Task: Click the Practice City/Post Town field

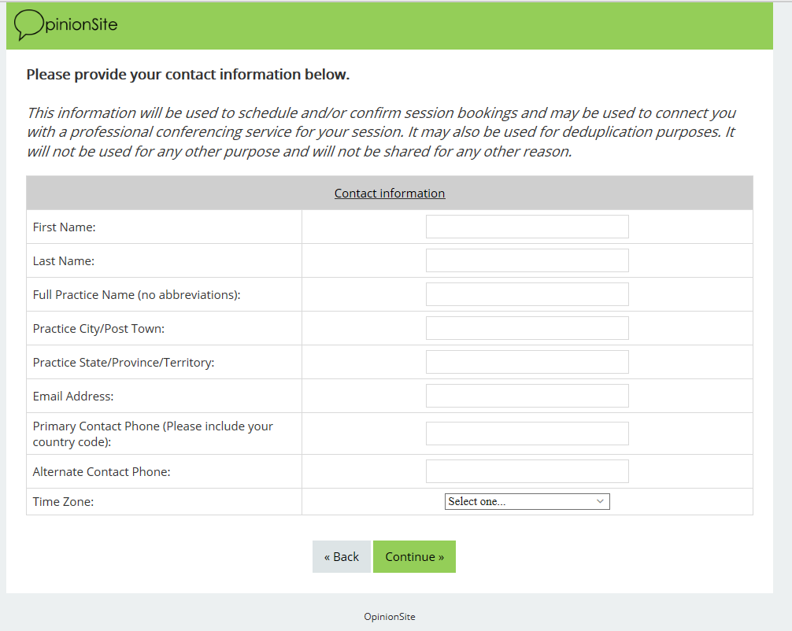Action: pyautogui.click(x=527, y=328)
